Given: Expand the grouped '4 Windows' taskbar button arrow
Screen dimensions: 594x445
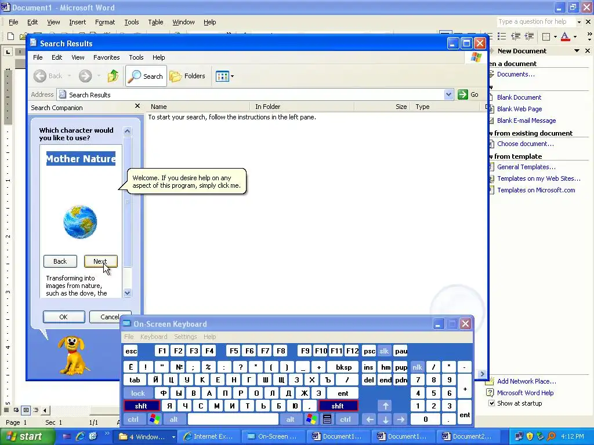Looking at the screenshot, I should click(x=173, y=437).
